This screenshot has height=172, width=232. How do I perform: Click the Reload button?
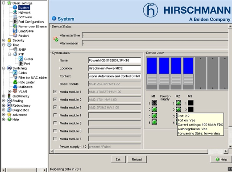137,160
